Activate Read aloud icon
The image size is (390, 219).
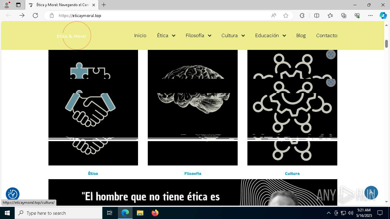click(x=274, y=16)
